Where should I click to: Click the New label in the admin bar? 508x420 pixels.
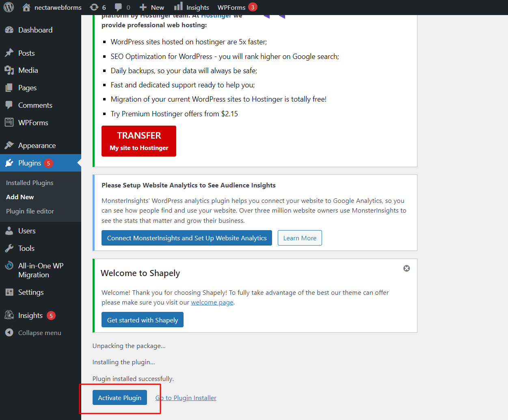[158, 7]
